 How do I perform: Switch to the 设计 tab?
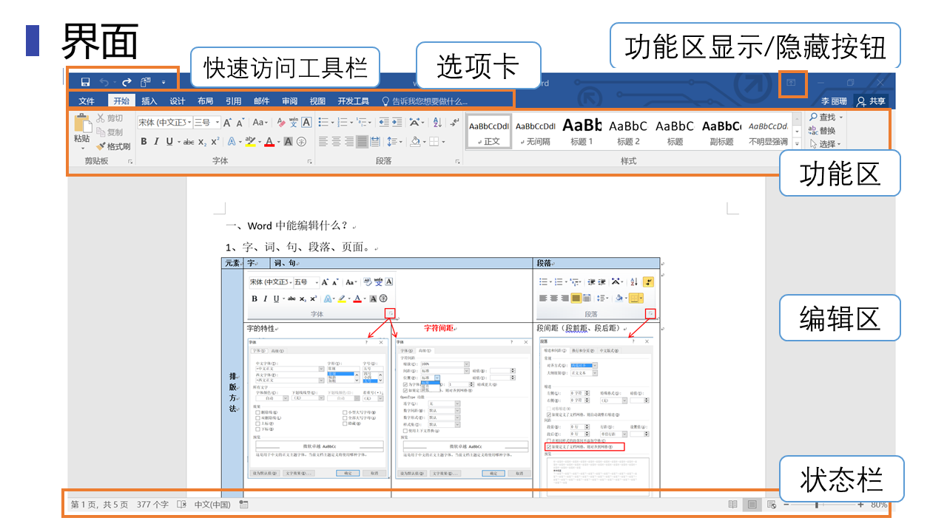pyautogui.click(x=178, y=101)
